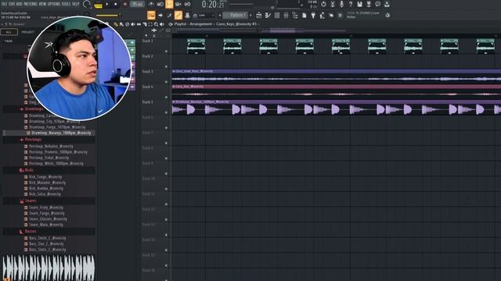Open the Channel rack via toolbar icon
Image resolution: width=501 pixels, height=281 pixels.
tap(277, 15)
